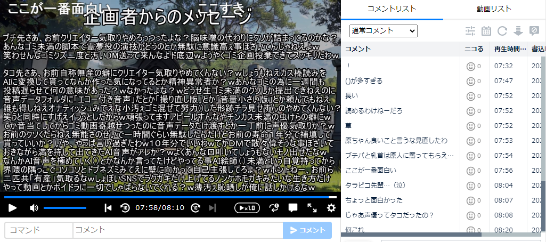The height and width of the screenshot is (242, 546).
Task: Skip forward 10 seconds
Action: click(x=195, y=208)
